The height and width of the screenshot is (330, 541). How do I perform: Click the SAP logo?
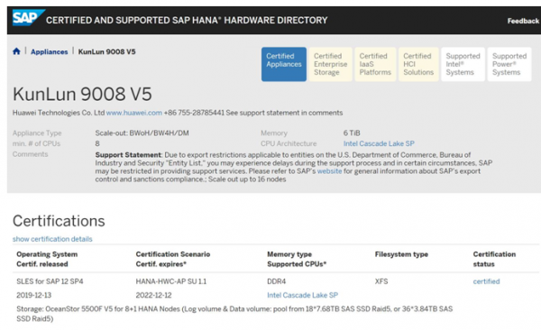pyautogui.click(x=28, y=18)
